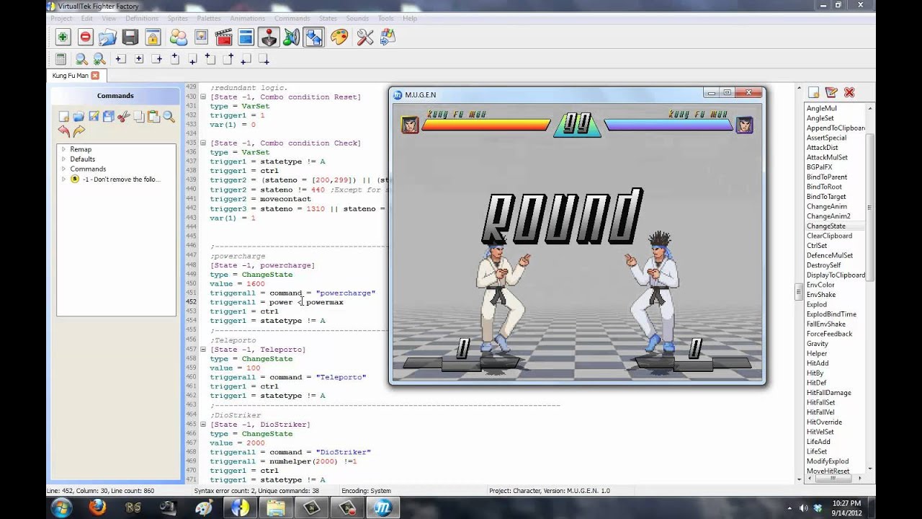This screenshot has width=922, height=519.
Task: Open the Project menu
Action: coord(61,18)
